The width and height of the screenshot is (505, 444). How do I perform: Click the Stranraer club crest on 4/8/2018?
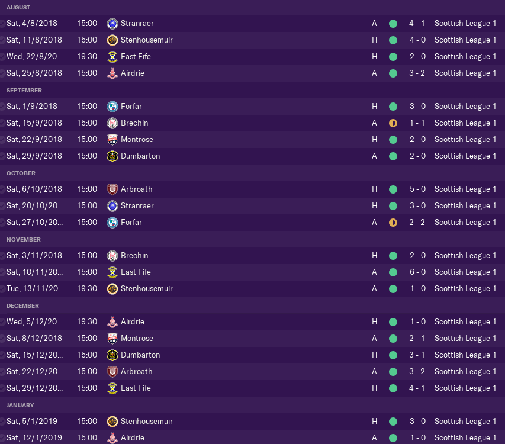(x=112, y=24)
